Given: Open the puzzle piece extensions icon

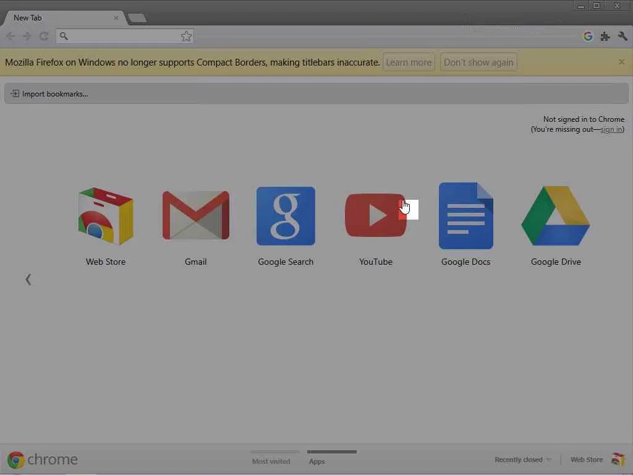Looking at the screenshot, I should point(605,36).
